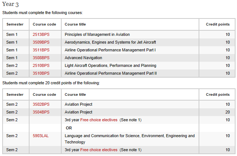Open 3504BPS Aviation Project link
Screen dimensions: 237x156
click(x=41, y=112)
